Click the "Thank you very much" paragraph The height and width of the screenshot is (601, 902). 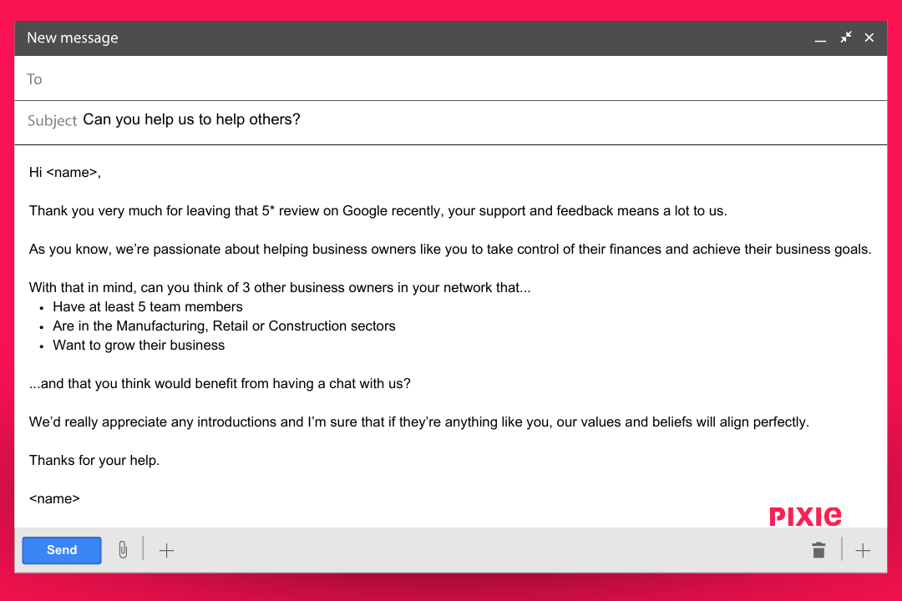378,211
